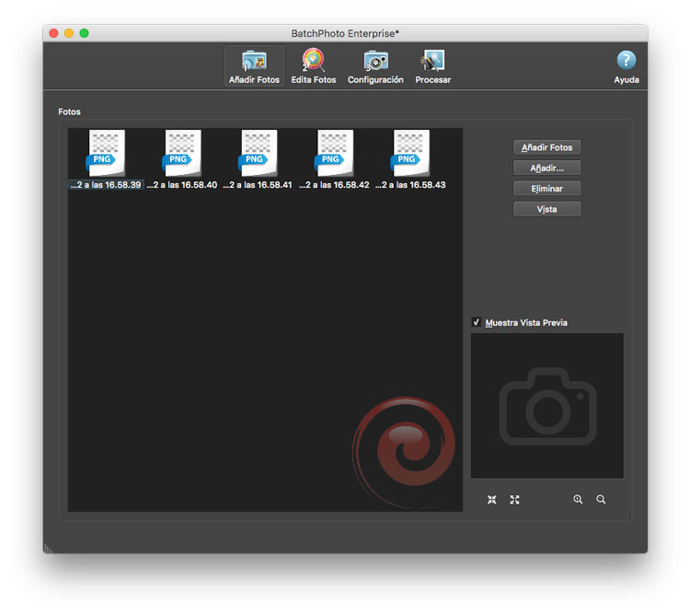Click the camera preview pane
690x614 pixels.
547,405
